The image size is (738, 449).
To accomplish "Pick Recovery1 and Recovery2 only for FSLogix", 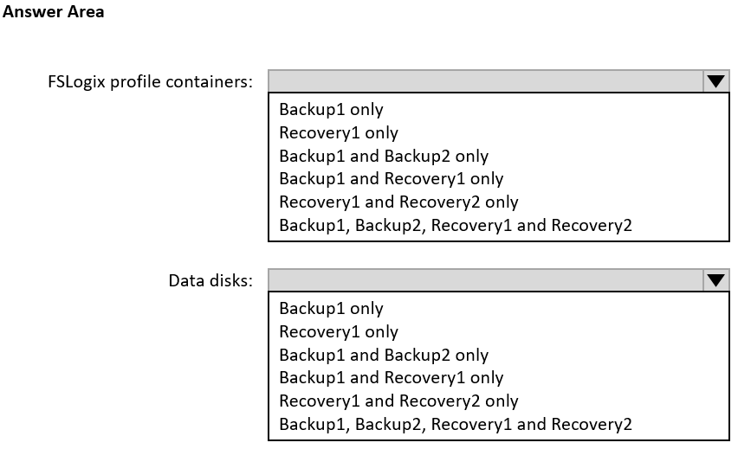I will 398,202.
